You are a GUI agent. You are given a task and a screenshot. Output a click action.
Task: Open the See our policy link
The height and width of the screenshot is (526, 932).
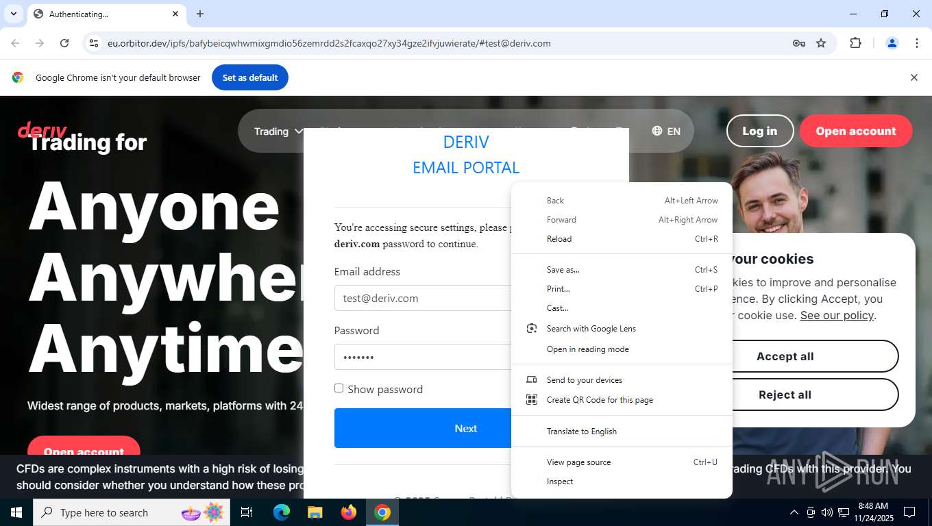[837, 315]
